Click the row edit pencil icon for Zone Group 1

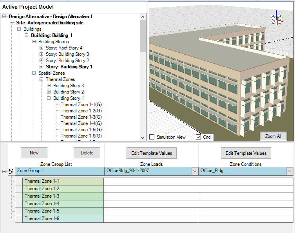(x=11, y=171)
